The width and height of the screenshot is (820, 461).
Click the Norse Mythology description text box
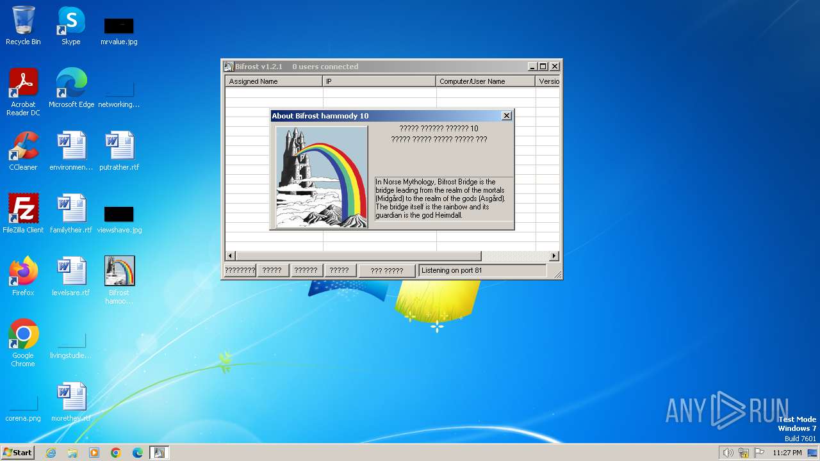[x=444, y=198]
